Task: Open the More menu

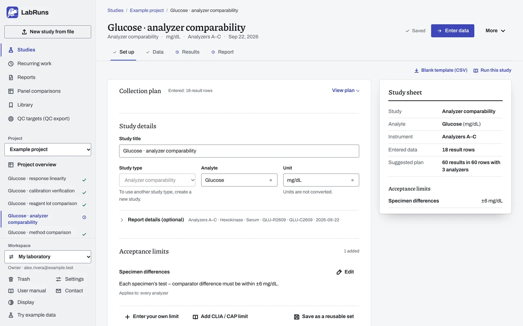Action: tap(495, 31)
